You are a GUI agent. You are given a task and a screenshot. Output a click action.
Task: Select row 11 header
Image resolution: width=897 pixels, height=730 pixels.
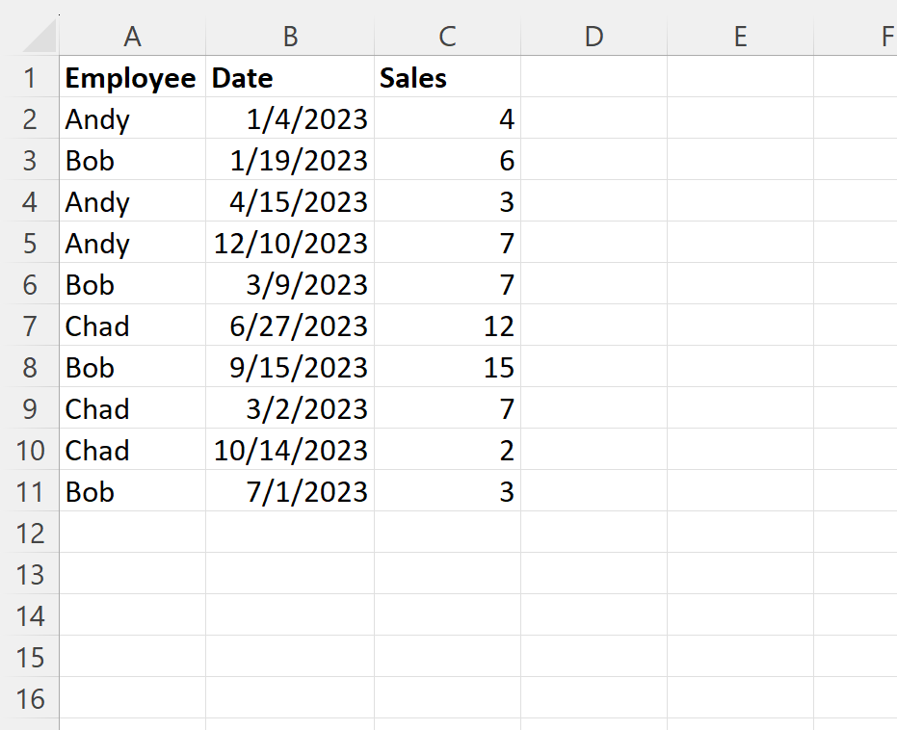(31, 491)
